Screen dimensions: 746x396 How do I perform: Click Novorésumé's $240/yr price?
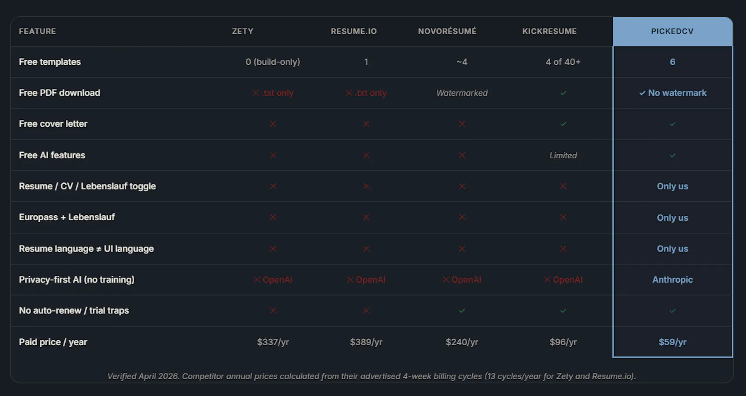(x=462, y=342)
